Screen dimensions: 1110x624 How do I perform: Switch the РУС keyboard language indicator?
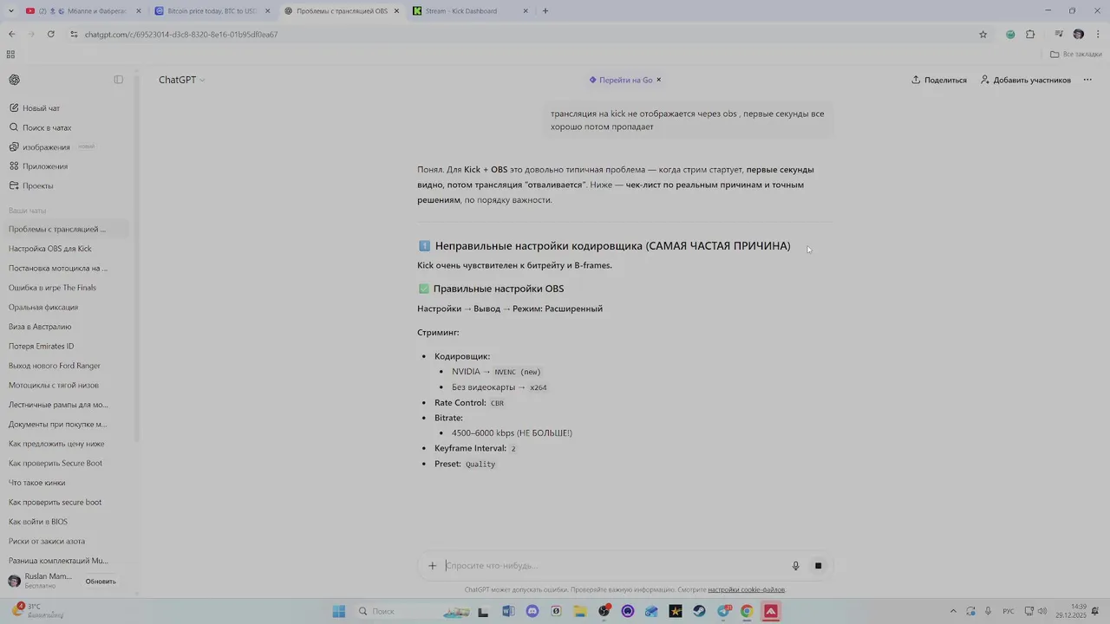(1009, 611)
